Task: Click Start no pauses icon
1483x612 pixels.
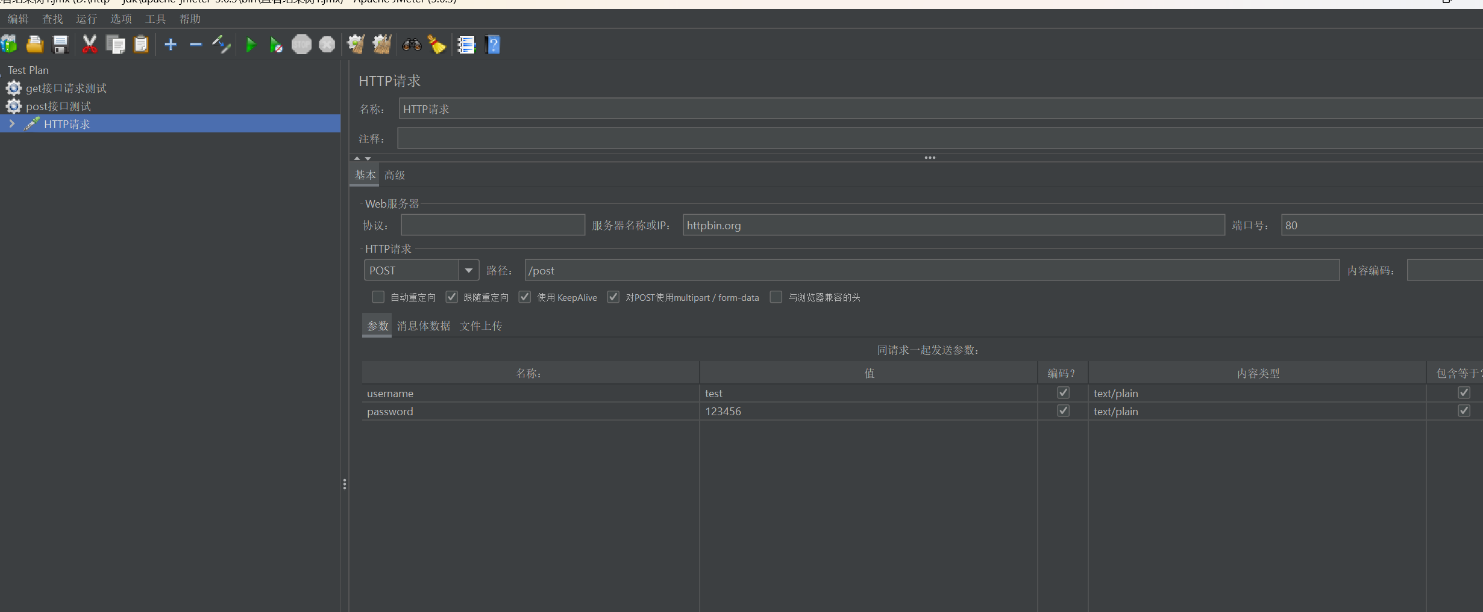Action: (276, 45)
